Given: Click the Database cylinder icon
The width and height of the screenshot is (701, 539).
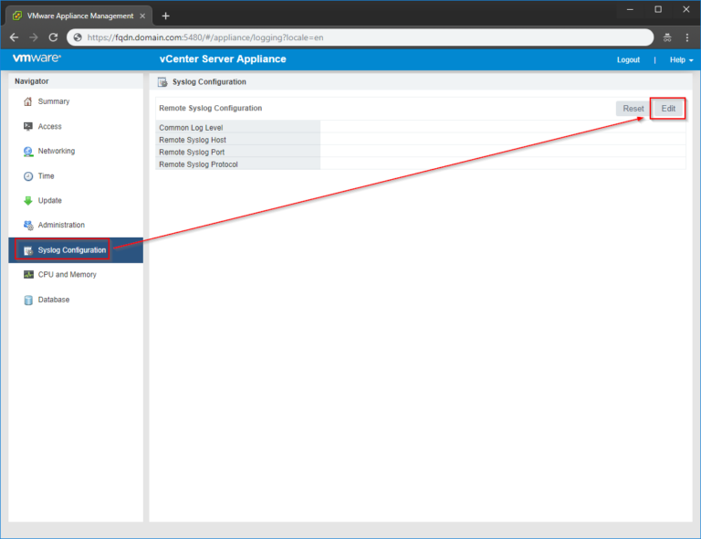Looking at the screenshot, I should coord(28,300).
